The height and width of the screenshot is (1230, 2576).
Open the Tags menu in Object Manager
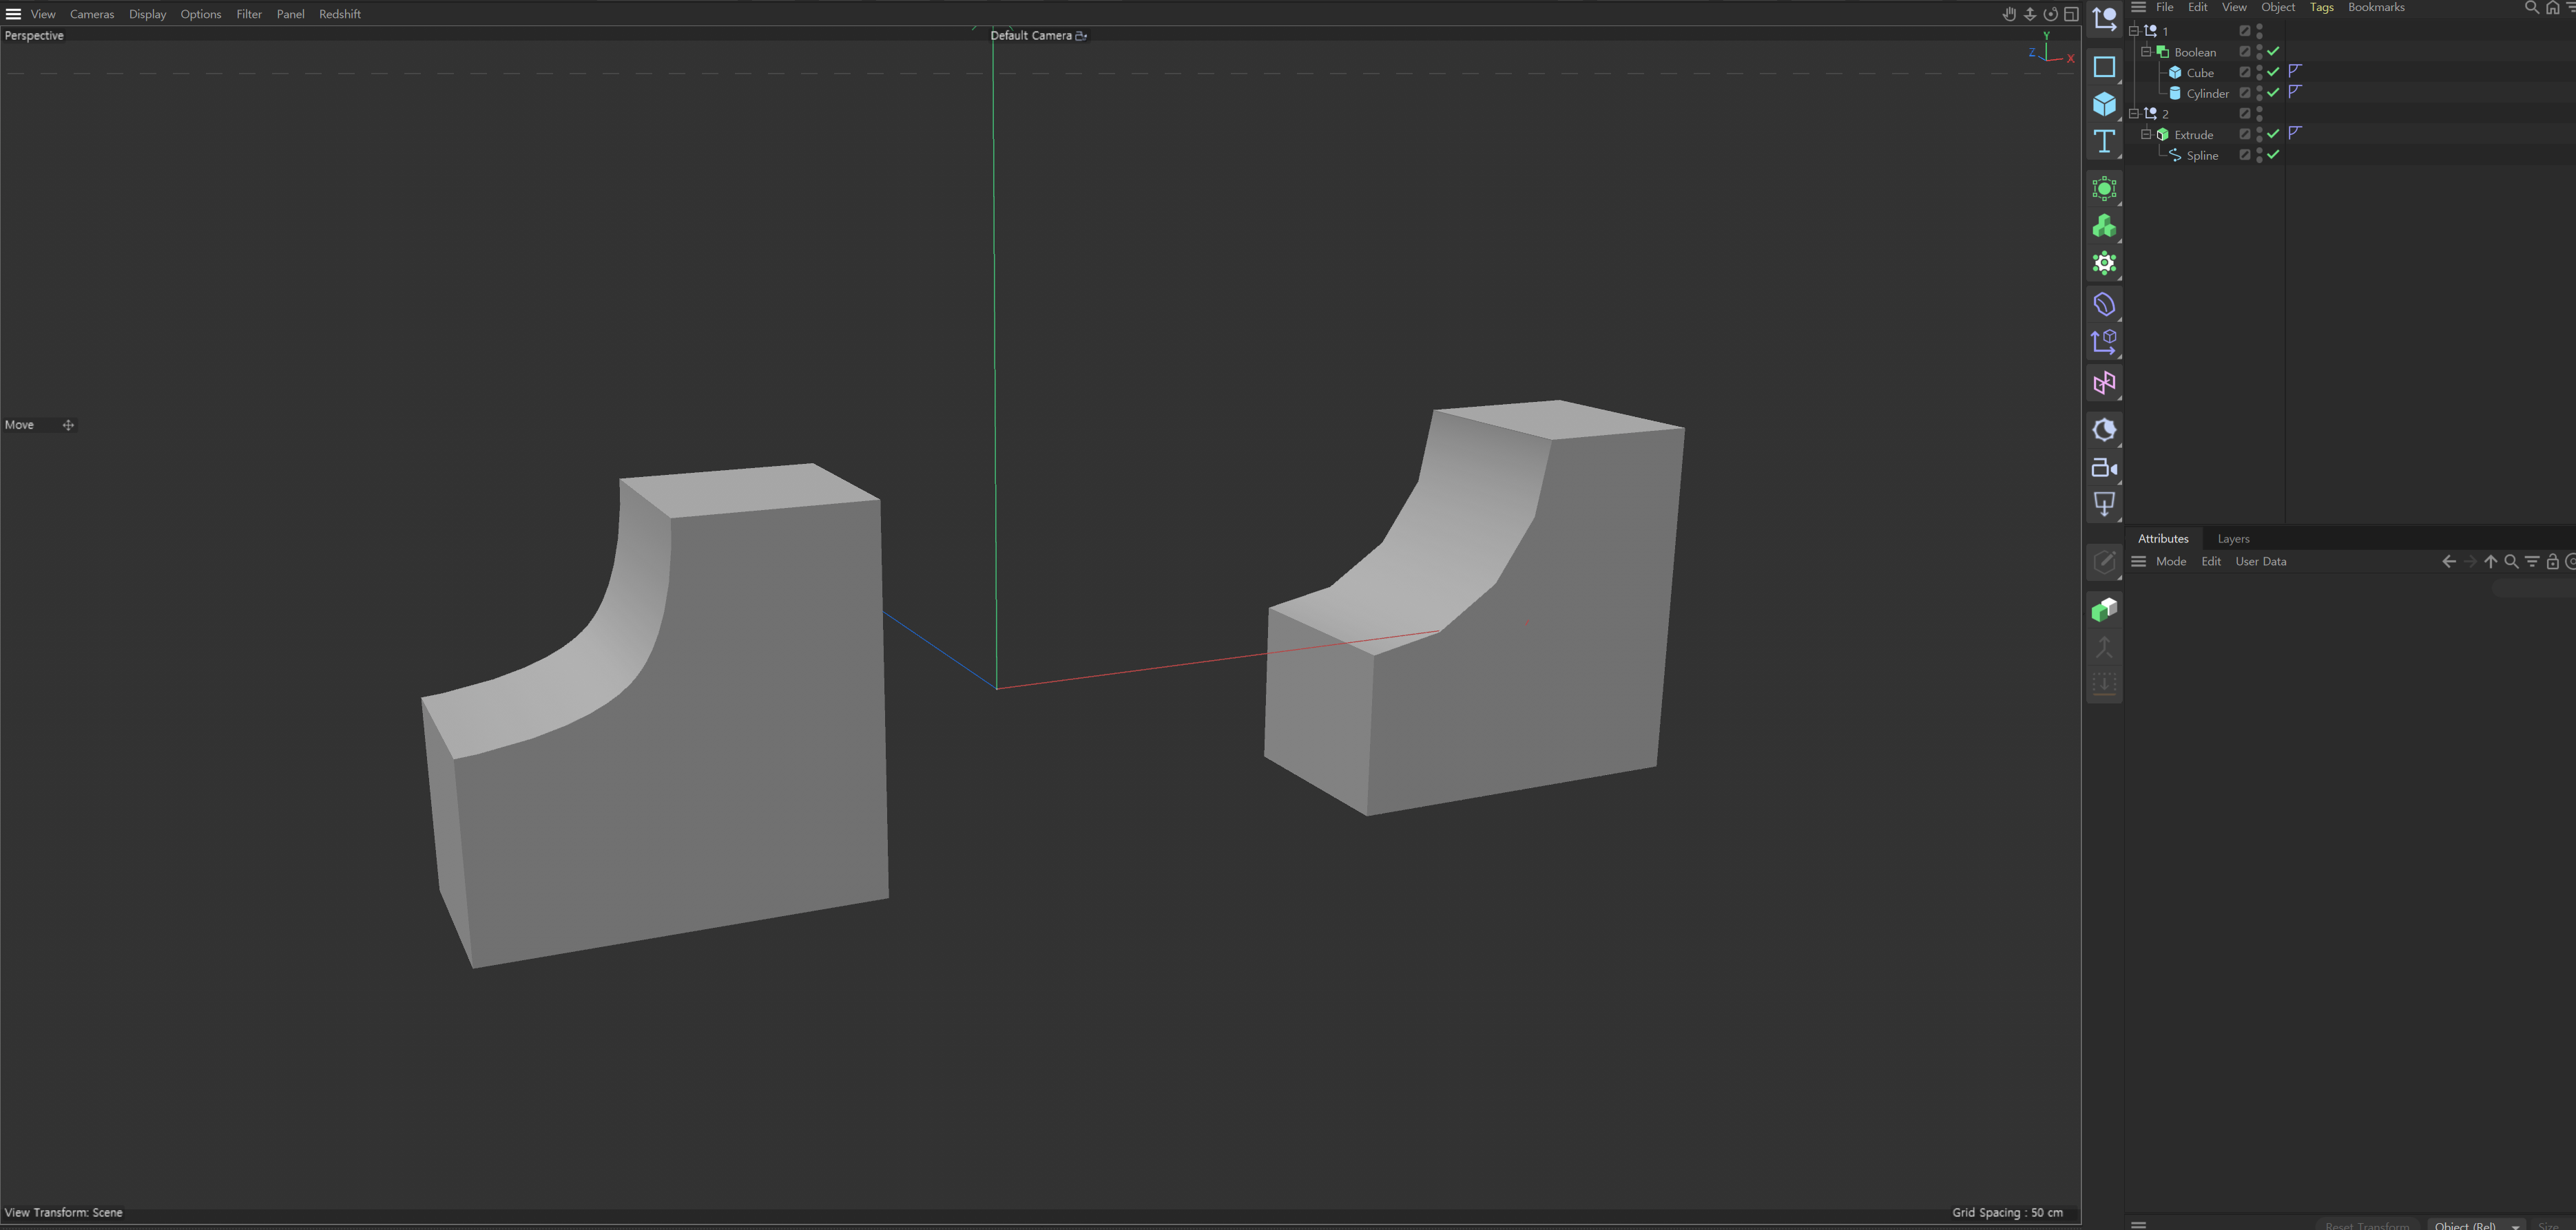click(2321, 7)
